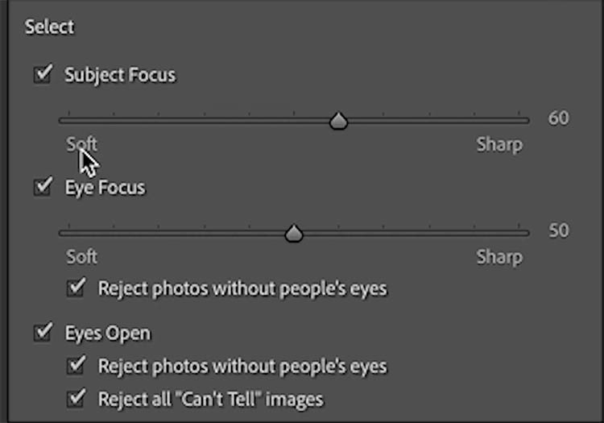This screenshot has height=423, width=604.
Task: Uncheck Reject photos without eyes under Eyes Open
Action: click(76, 366)
